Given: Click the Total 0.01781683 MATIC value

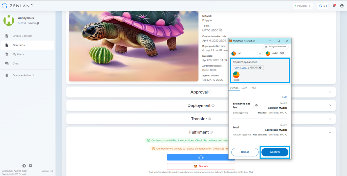Looking at the screenshot, I should pyautogui.click(x=276, y=130).
